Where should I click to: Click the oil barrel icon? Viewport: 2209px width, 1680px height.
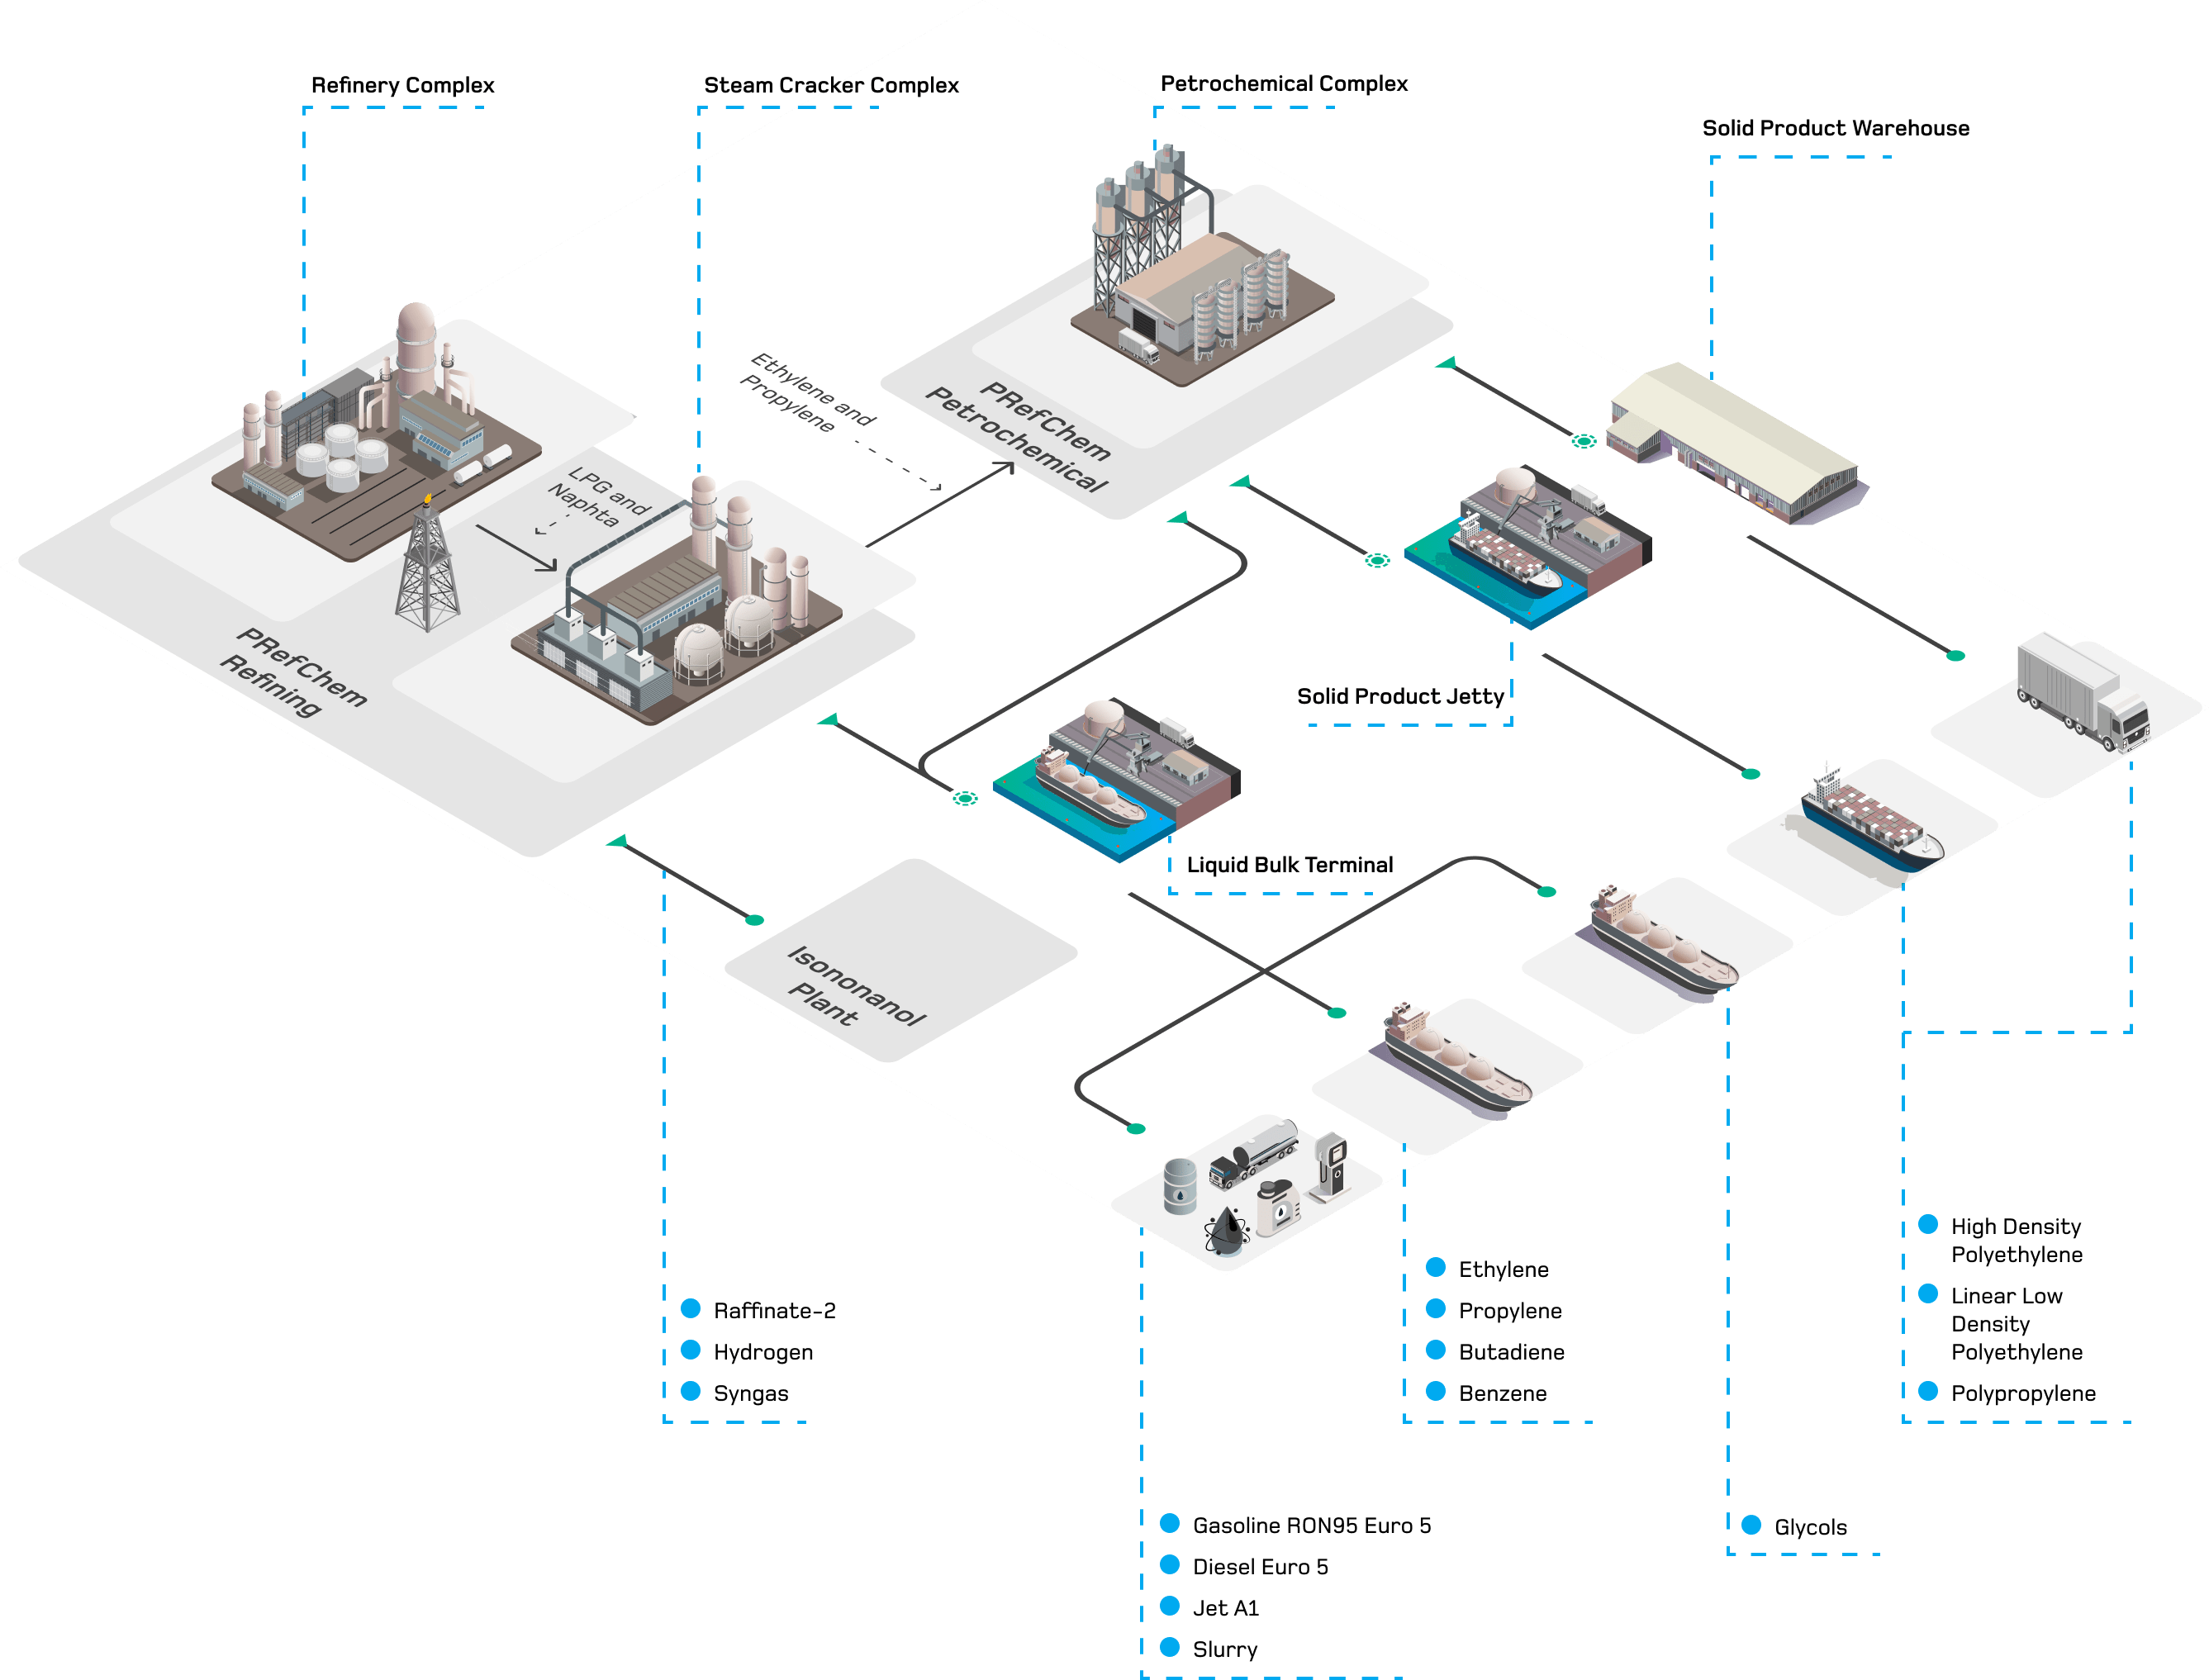(1180, 1187)
